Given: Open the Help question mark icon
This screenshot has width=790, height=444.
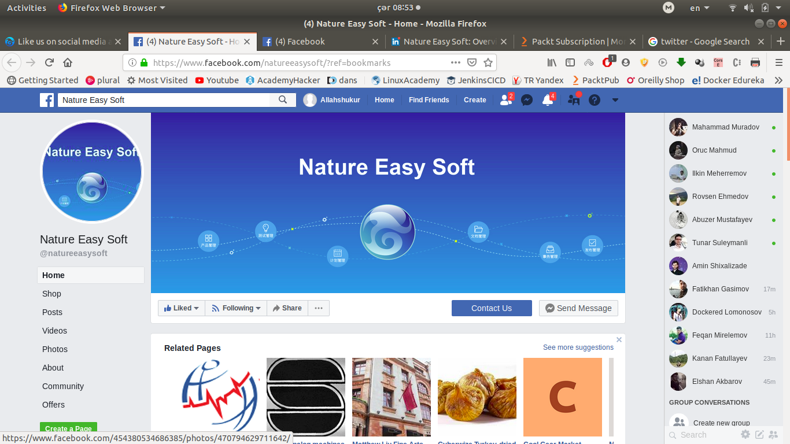Looking at the screenshot, I should [x=595, y=100].
